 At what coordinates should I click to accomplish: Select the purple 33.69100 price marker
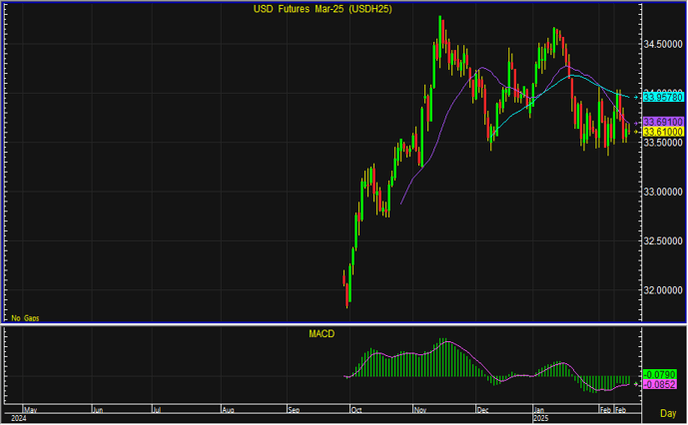point(662,121)
